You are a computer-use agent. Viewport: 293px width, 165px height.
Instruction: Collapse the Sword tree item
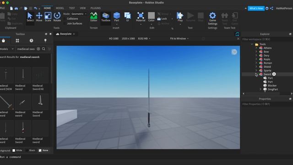(x=256, y=74)
